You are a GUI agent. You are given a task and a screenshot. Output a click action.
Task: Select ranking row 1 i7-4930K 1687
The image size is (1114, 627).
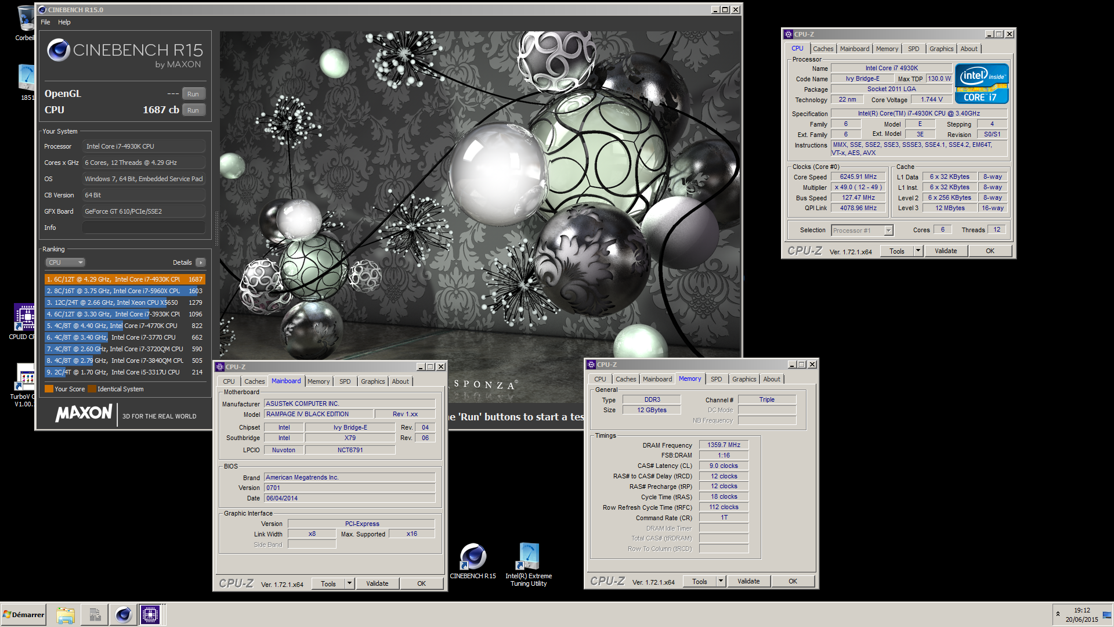125,279
